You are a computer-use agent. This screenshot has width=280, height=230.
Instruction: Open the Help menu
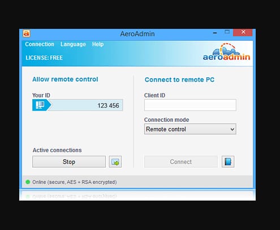point(98,44)
